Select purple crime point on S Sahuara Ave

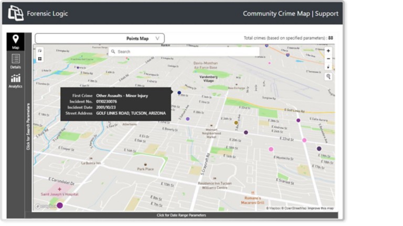188,119
